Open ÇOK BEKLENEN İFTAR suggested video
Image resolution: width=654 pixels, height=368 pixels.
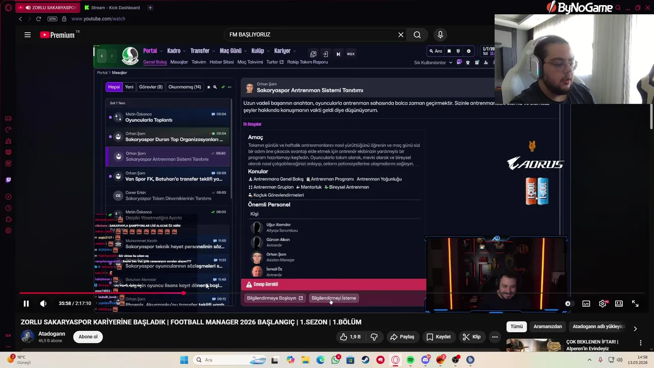pyautogui.click(x=592, y=345)
